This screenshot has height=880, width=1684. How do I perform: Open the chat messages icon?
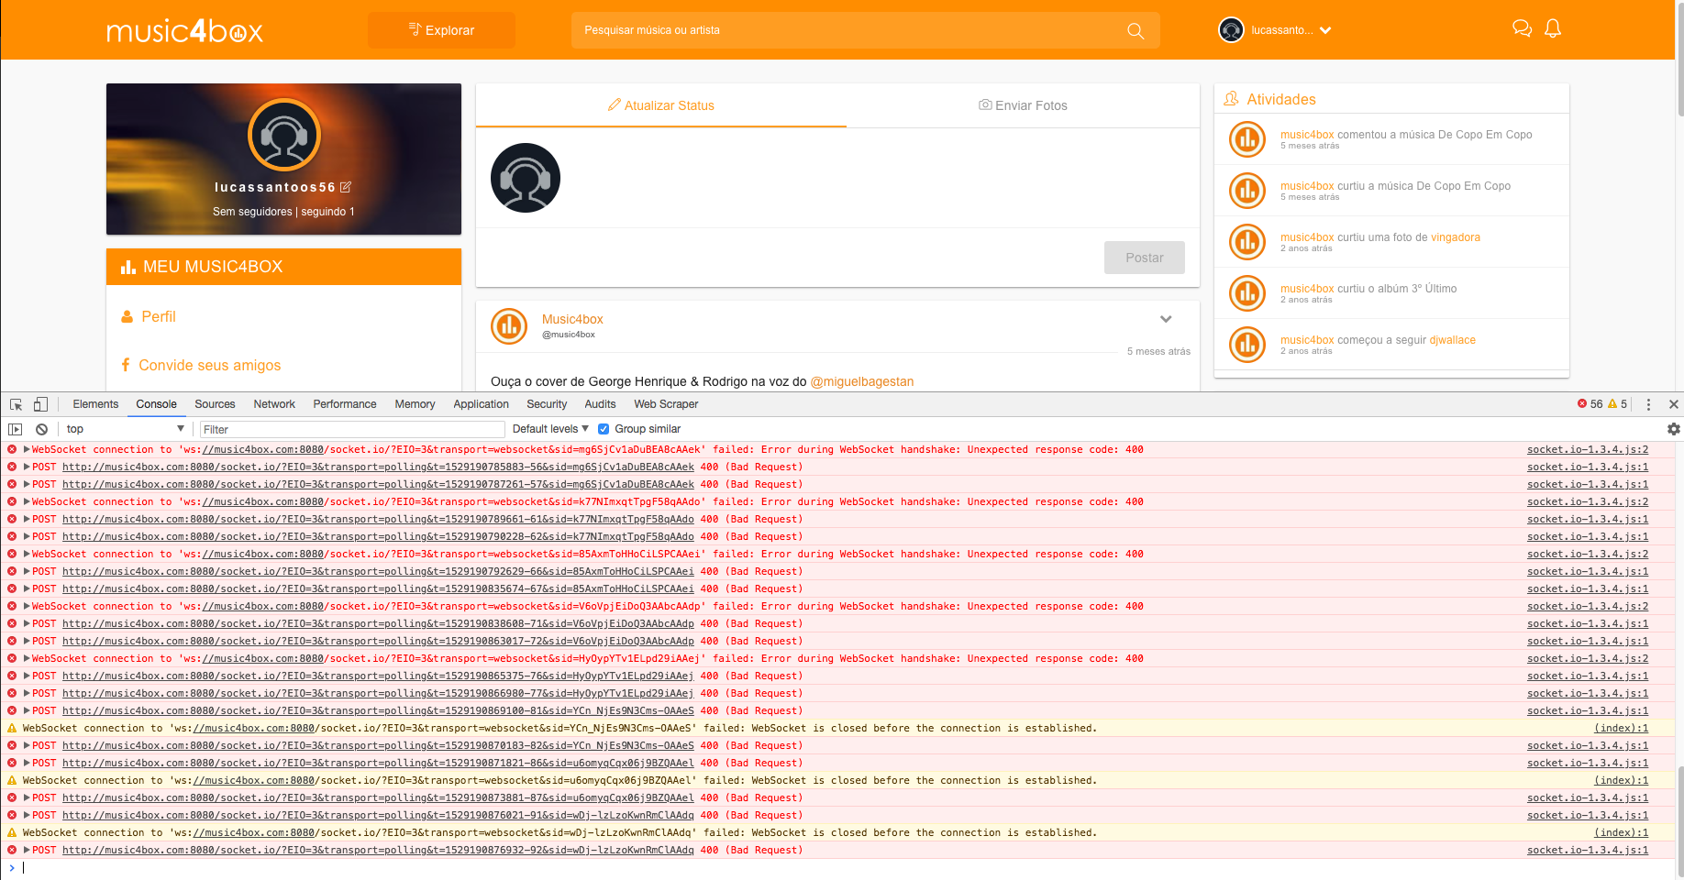click(1522, 28)
